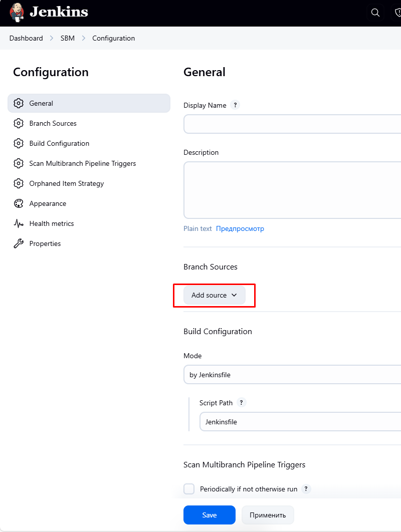The image size is (401, 532).
Task: Click the wrench icon for Properties
Action: pos(19,243)
